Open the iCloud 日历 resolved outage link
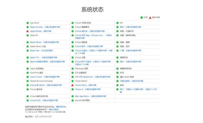 point(44,101)
